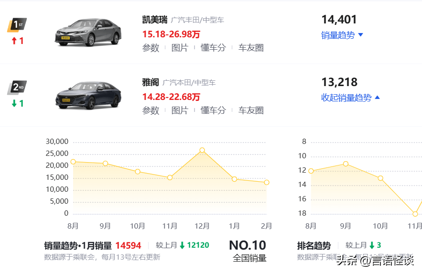The image size is (422, 274).
Task: Collapse 收起销量趋势 for Accord
Action: coord(350,98)
